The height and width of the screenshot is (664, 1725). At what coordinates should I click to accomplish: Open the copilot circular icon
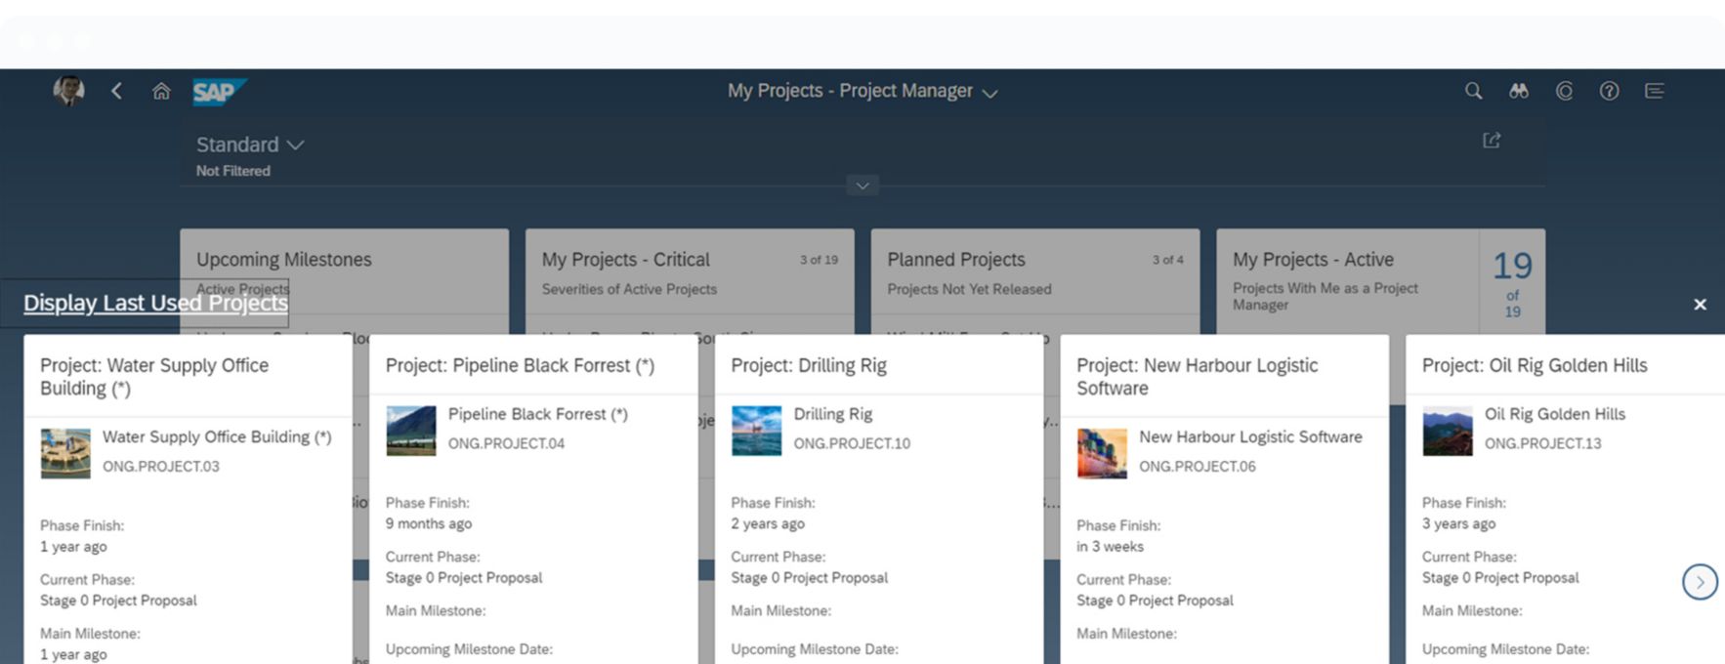1564,91
